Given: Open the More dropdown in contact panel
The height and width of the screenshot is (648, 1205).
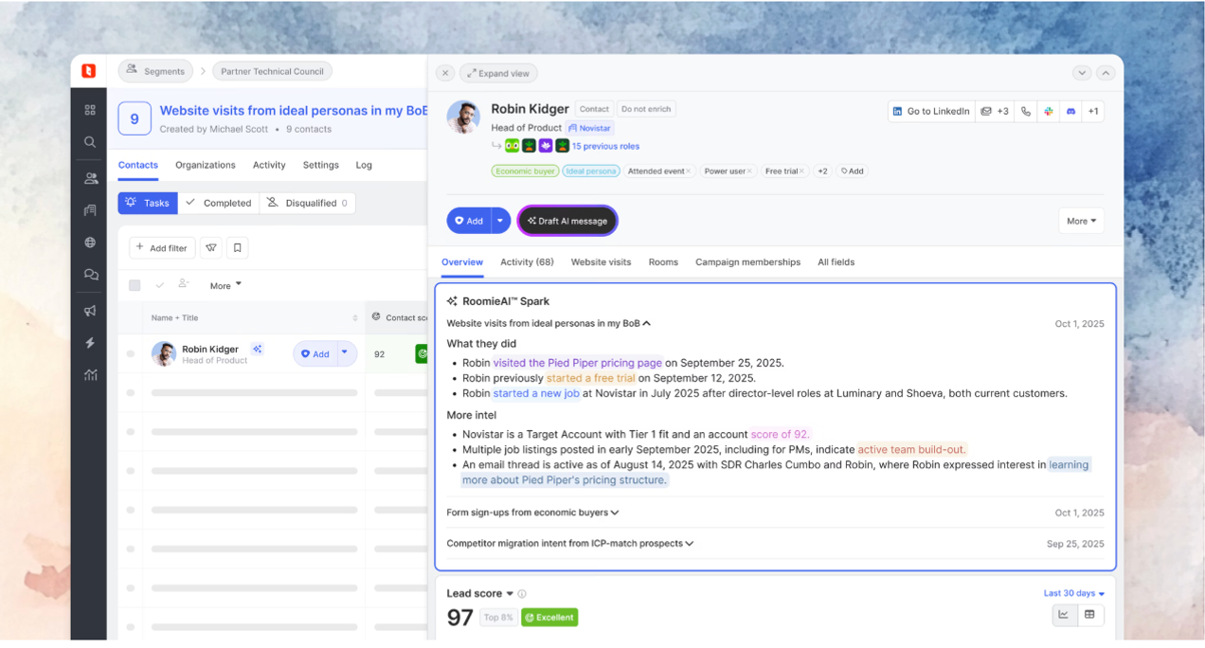Looking at the screenshot, I should coord(1081,221).
